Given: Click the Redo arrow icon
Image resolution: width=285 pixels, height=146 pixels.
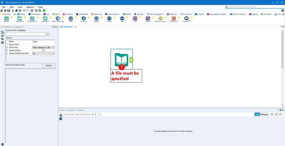Looking at the screenshot, I should pyautogui.click(x=27, y=11).
